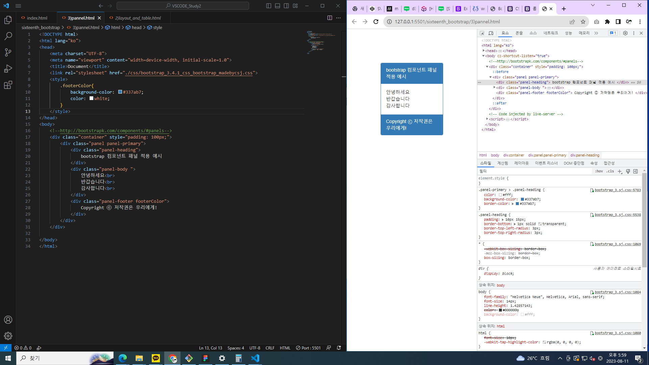Expand the head element in DOM tree
649x365 pixels.
(484, 51)
